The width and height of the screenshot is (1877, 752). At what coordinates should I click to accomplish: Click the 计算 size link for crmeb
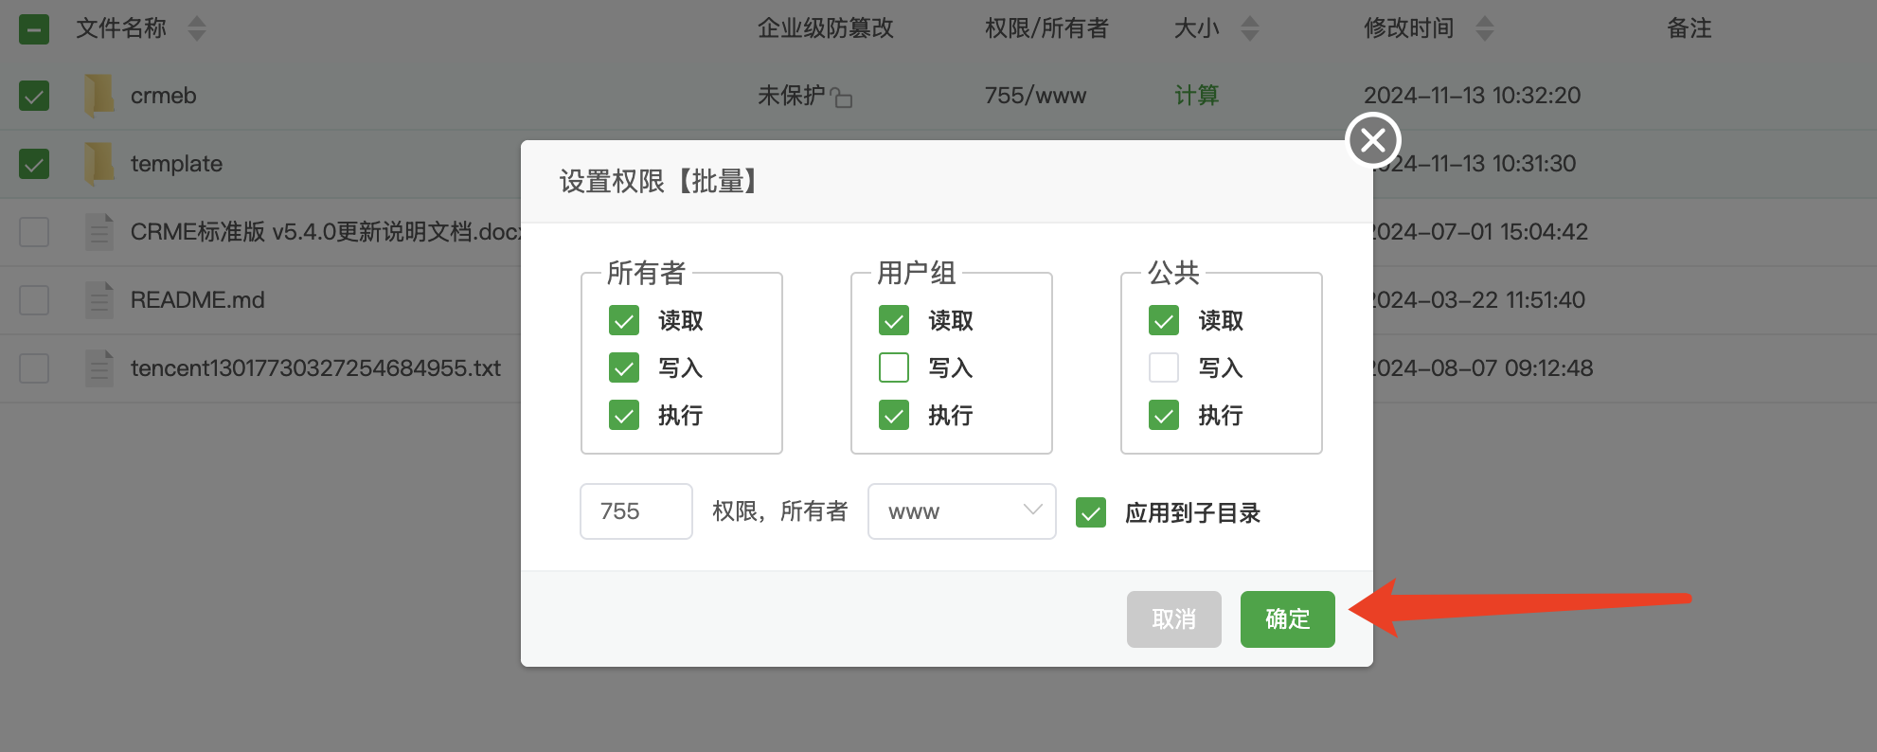point(1196,96)
